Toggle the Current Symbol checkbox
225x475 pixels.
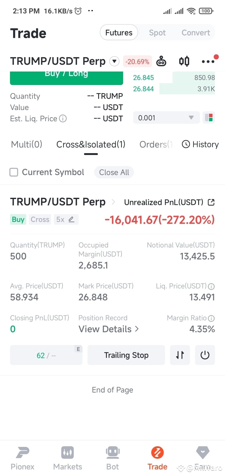(x=14, y=172)
